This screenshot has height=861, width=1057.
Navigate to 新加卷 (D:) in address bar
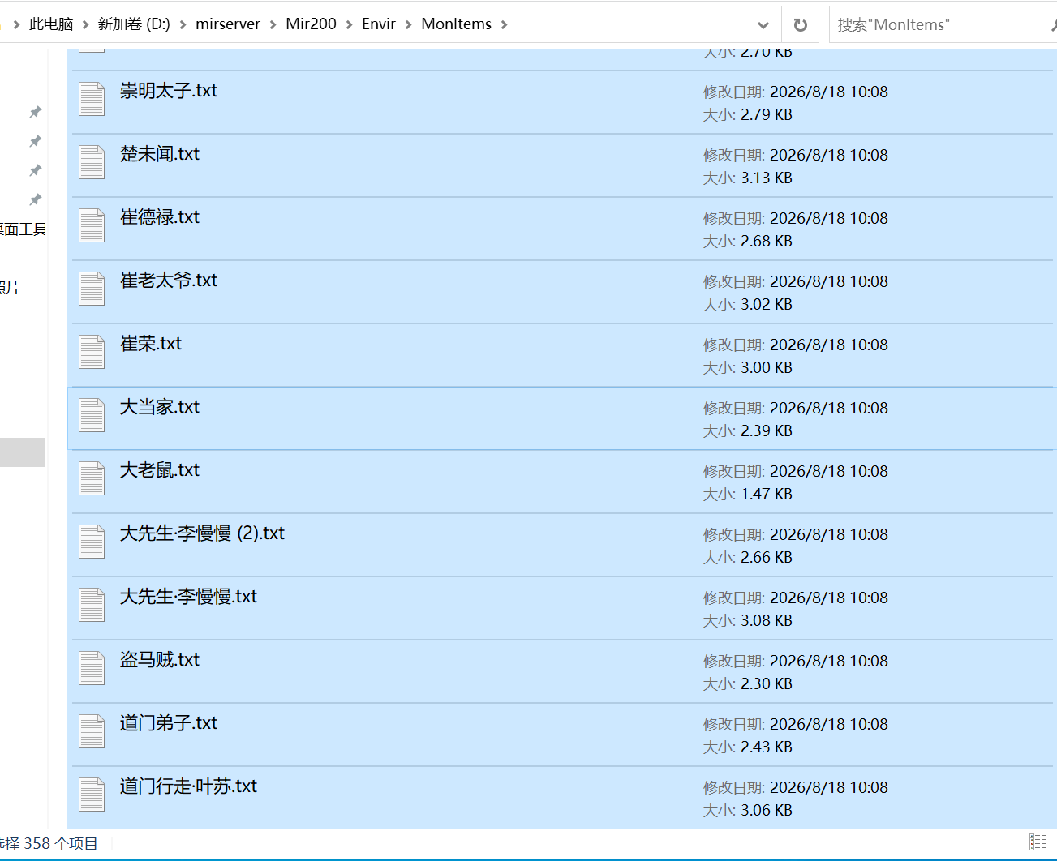134,24
